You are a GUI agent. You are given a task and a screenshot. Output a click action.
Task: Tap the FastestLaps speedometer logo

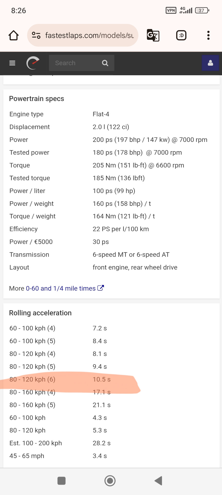click(x=33, y=63)
